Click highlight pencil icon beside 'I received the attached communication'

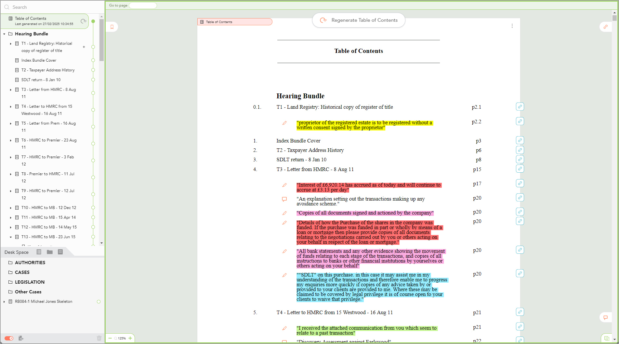(x=284, y=328)
